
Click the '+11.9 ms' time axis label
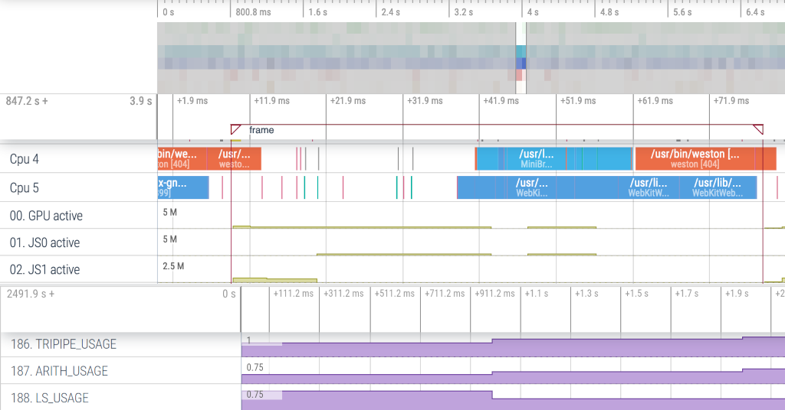click(x=272, y=101)
